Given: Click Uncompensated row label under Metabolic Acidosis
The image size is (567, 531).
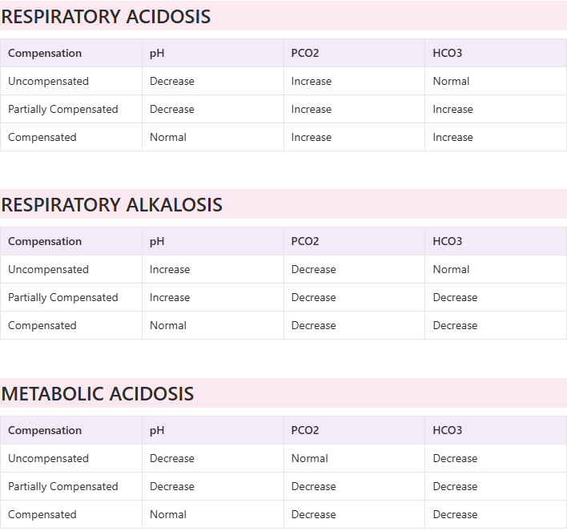Looking at the screenshot, I should 48,459.
